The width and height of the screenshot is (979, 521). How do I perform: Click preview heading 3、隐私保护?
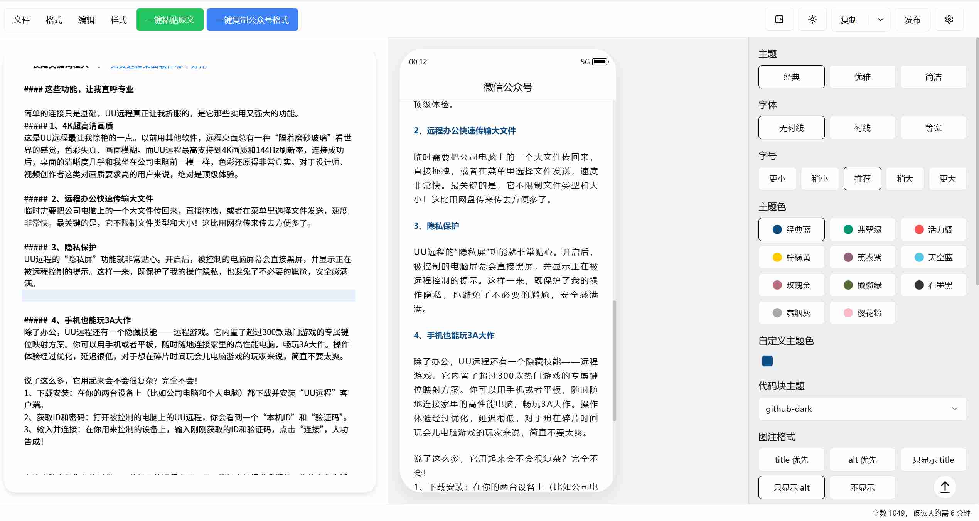coord(436,226)
